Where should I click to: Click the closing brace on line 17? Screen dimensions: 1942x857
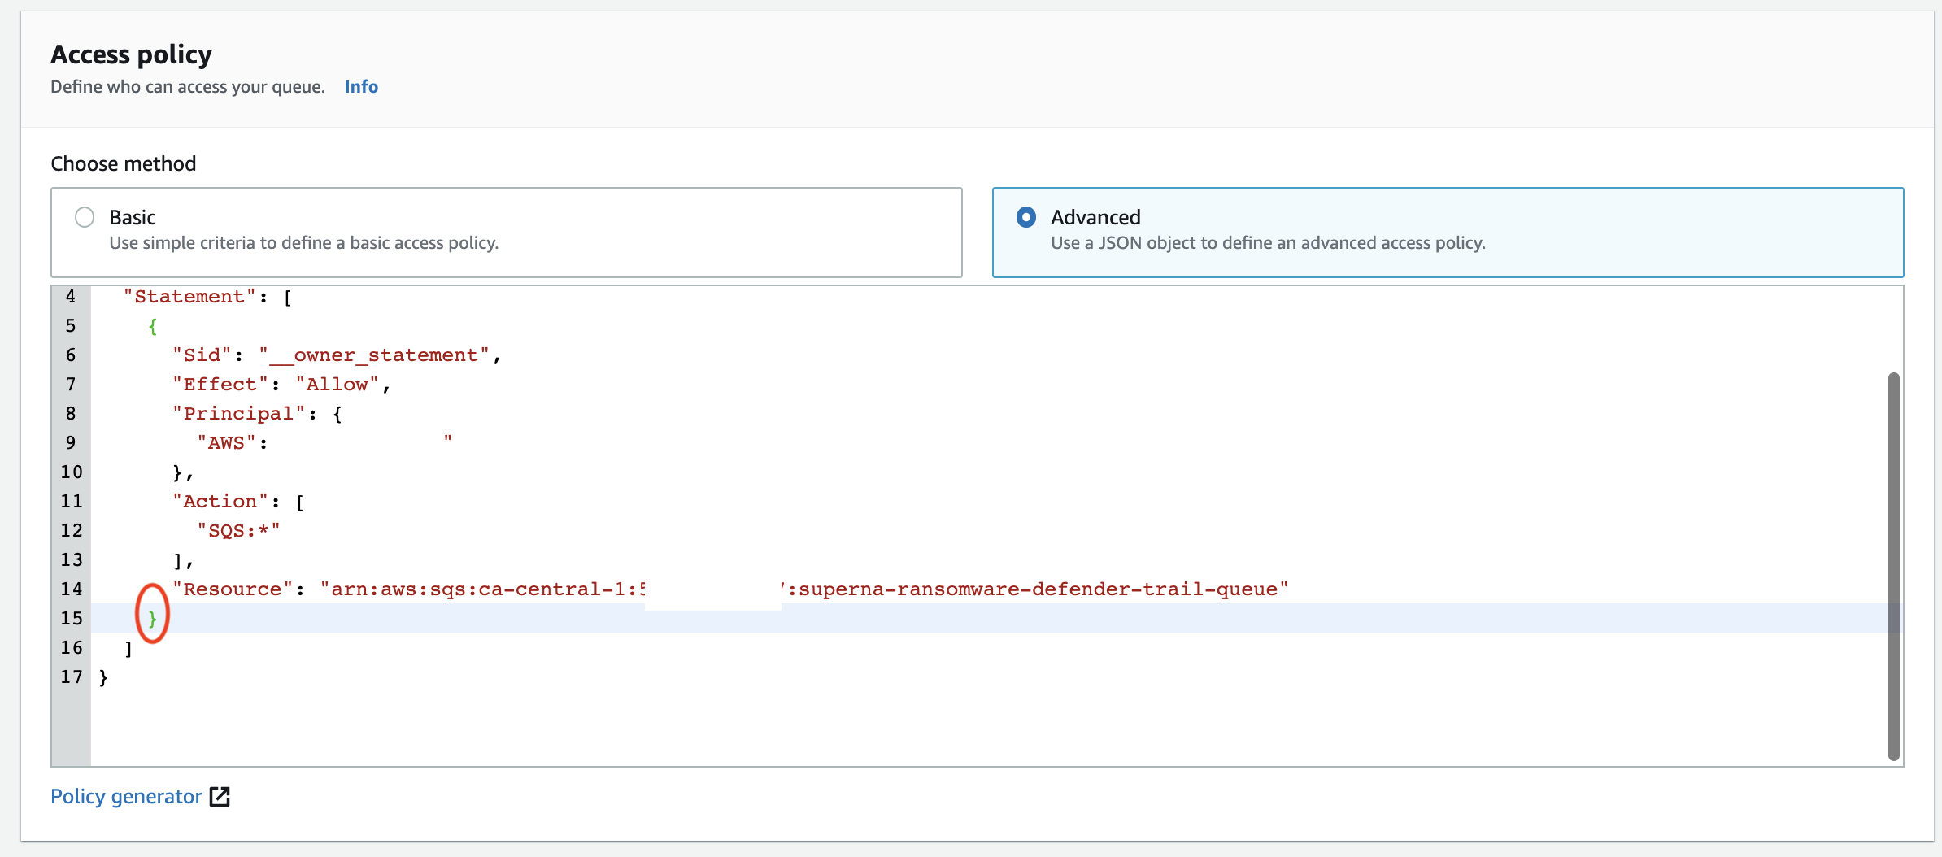103,676
